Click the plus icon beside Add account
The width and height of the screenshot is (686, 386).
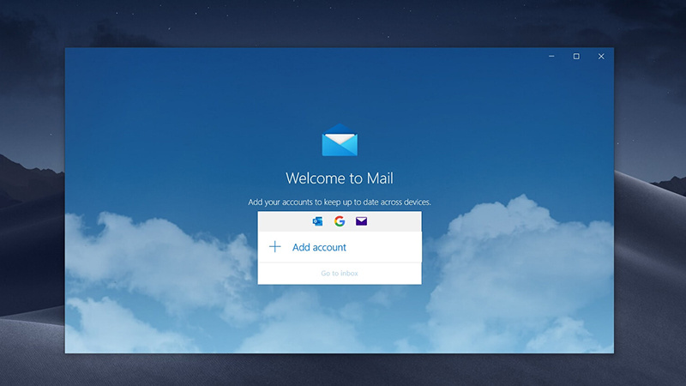point(274,247)
